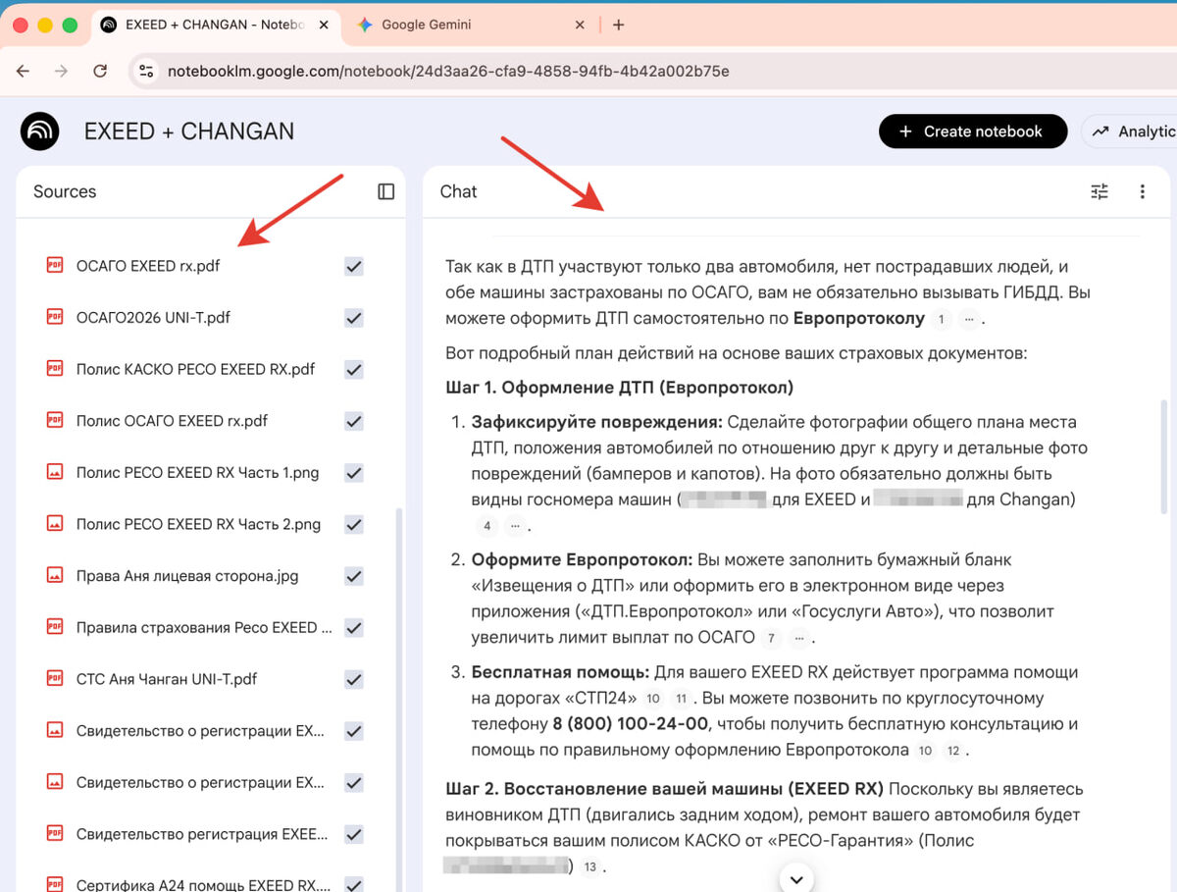Expand citations after Европротоколу citation 1

(969, 319)
